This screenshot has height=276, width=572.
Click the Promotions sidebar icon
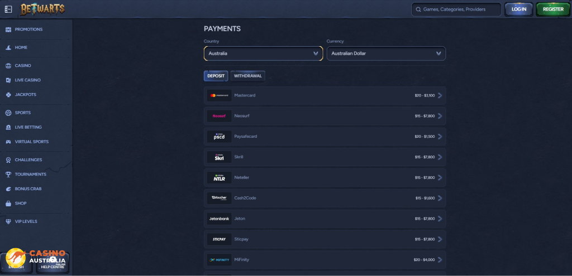(8, 30)
